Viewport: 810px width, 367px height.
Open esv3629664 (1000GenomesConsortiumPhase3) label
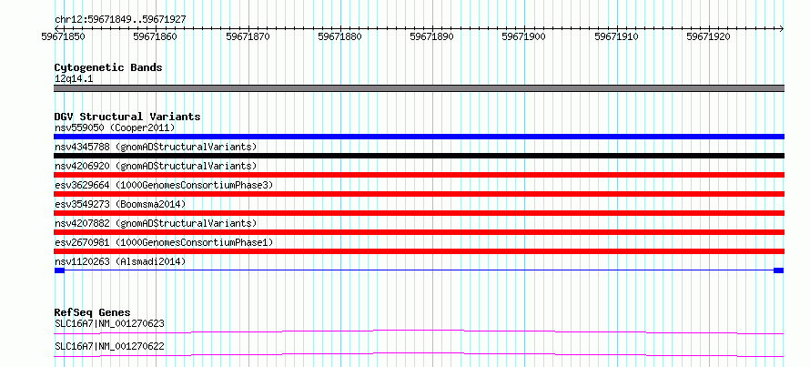163,185
